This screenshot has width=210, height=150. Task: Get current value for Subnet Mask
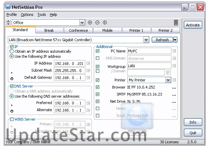point(88,70)
